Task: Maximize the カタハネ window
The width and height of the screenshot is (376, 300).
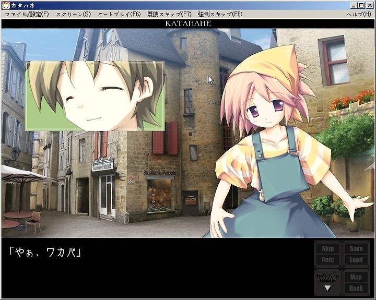Action: coord(361,5)
